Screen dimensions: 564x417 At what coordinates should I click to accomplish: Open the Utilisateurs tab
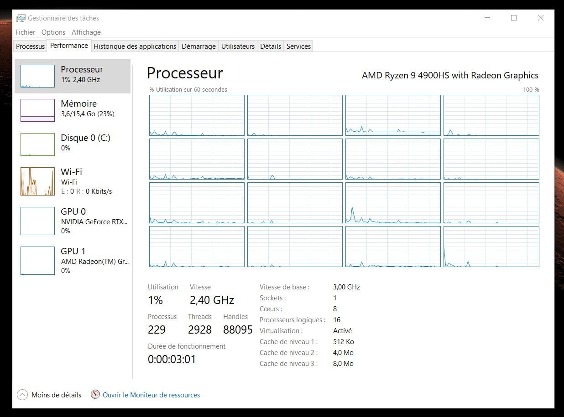(x=238, y=46)
